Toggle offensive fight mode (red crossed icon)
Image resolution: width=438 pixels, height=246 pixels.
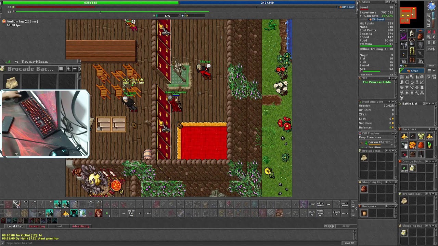coord(429,31)
